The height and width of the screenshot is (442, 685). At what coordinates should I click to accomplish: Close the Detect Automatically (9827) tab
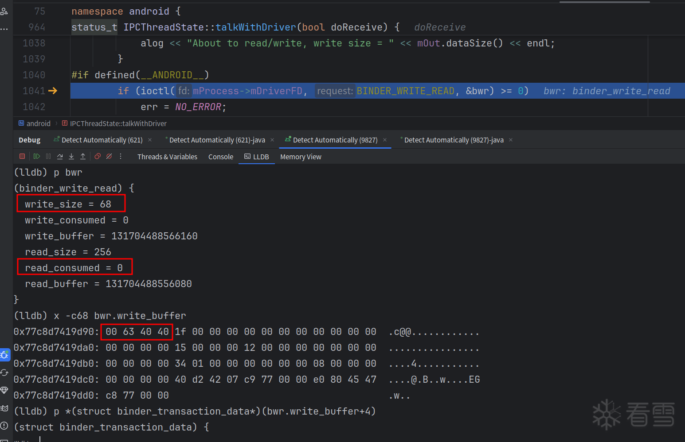385,140
